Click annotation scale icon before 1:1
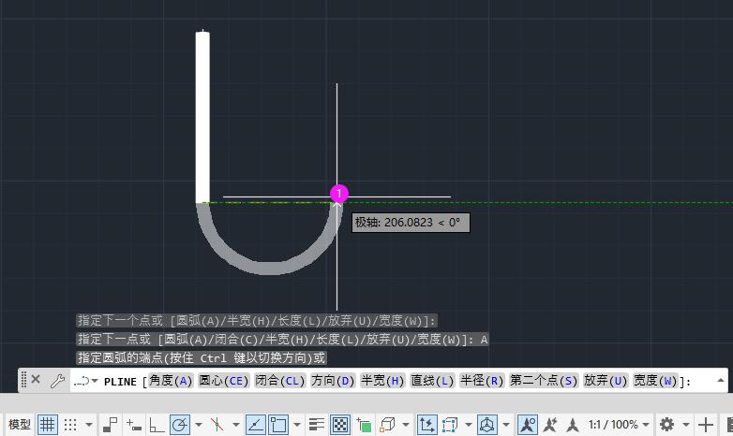The width and height of the screenshot is (733, 436). tap(572, 425)
